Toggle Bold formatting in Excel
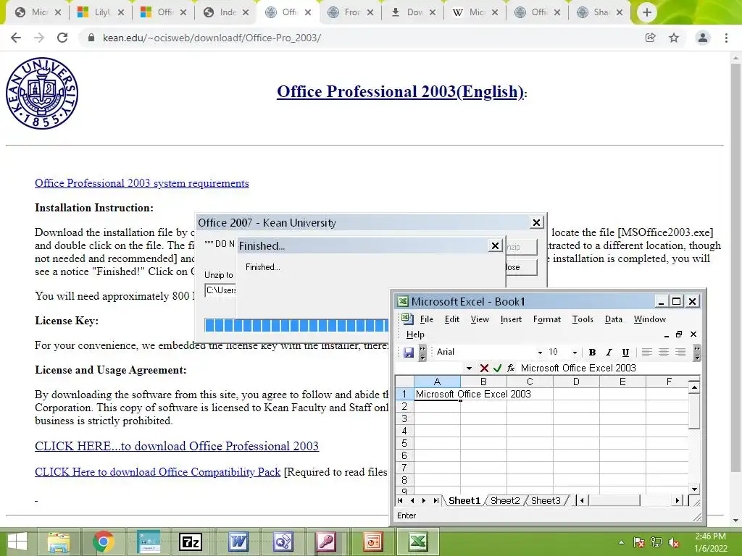 coord(592,353)
